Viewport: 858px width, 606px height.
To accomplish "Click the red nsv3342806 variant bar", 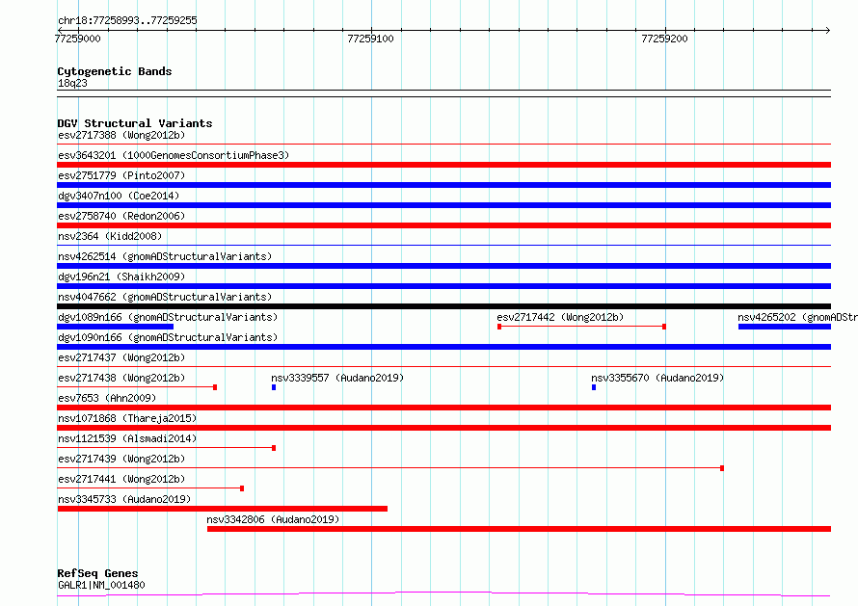I will (519, 529).
